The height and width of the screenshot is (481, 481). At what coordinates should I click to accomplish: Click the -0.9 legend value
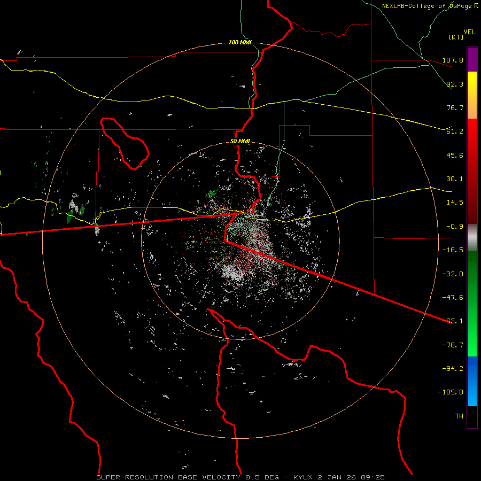[453, 227]
